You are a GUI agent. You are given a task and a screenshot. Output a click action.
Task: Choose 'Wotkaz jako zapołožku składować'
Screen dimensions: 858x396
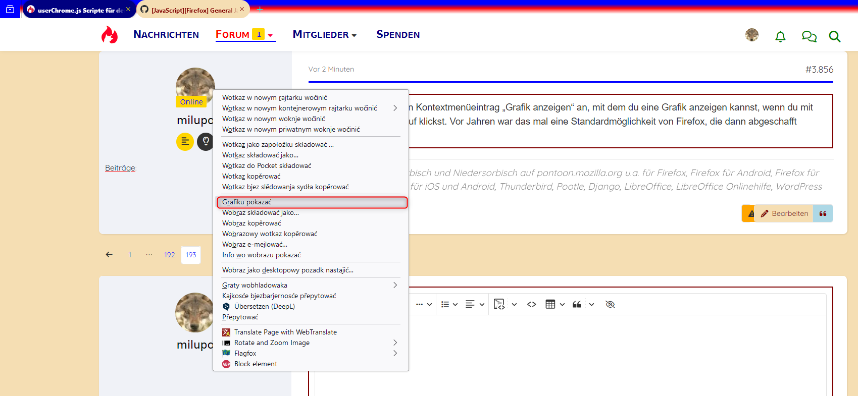coord(311,145)
